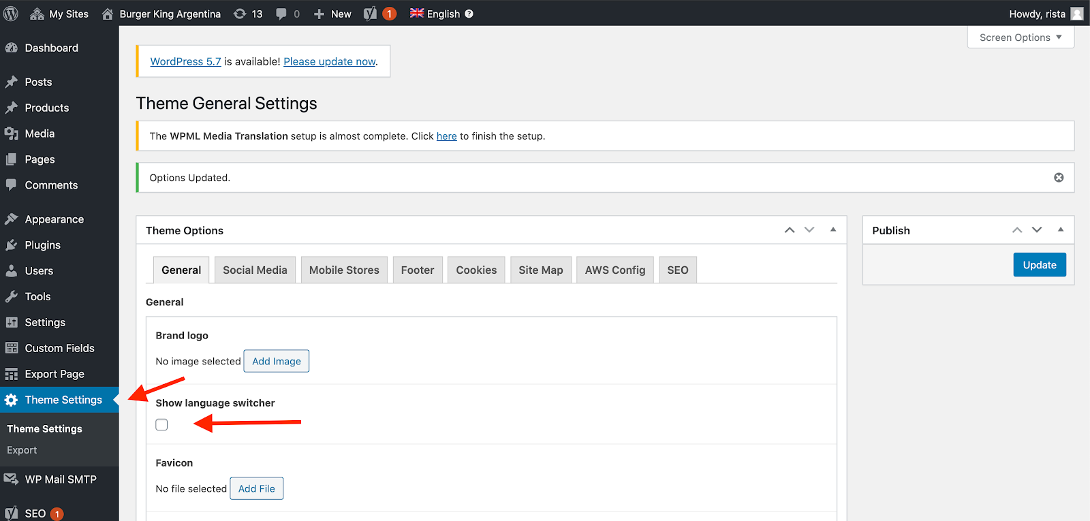Click the Tools wrench icon
The image size is (1090, 521).
coord(12,297)
